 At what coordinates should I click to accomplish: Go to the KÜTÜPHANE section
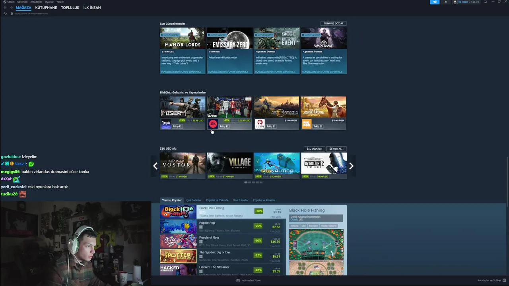(46, 8)
